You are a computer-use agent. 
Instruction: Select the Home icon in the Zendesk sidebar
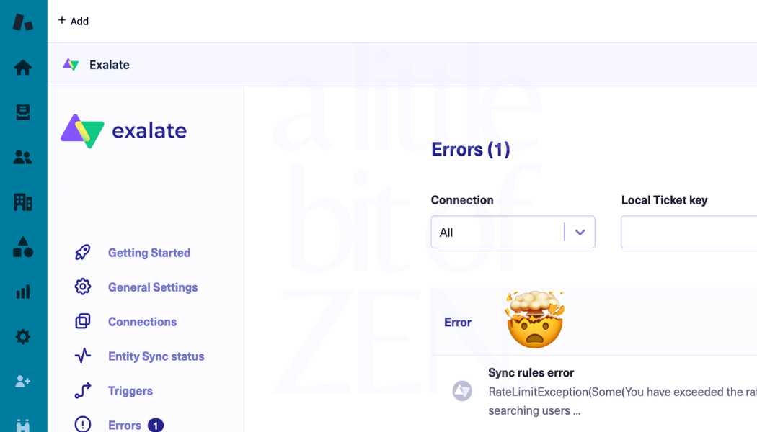22,67
